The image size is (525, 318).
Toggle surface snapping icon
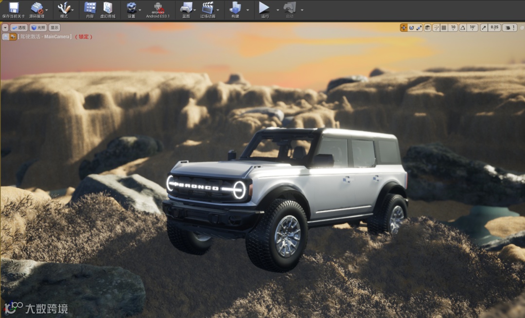[x=436, y=28]
